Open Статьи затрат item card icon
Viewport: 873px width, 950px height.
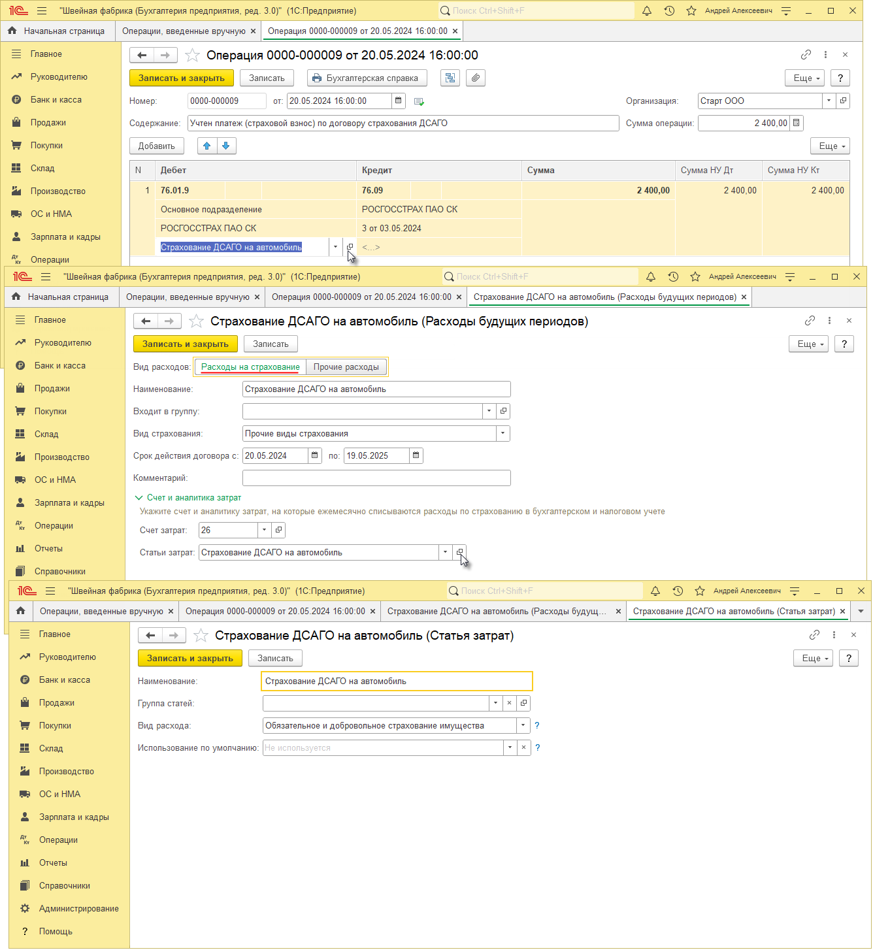click(x=459, y=552)
